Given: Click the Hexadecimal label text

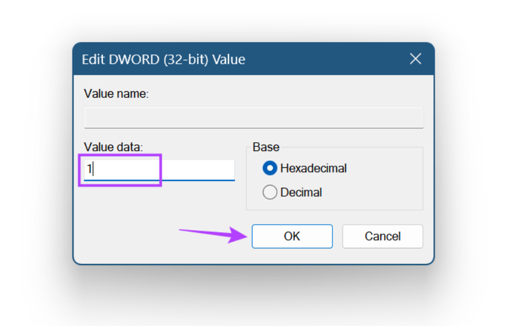Looking at the screenshot, I should coord(313,169).
